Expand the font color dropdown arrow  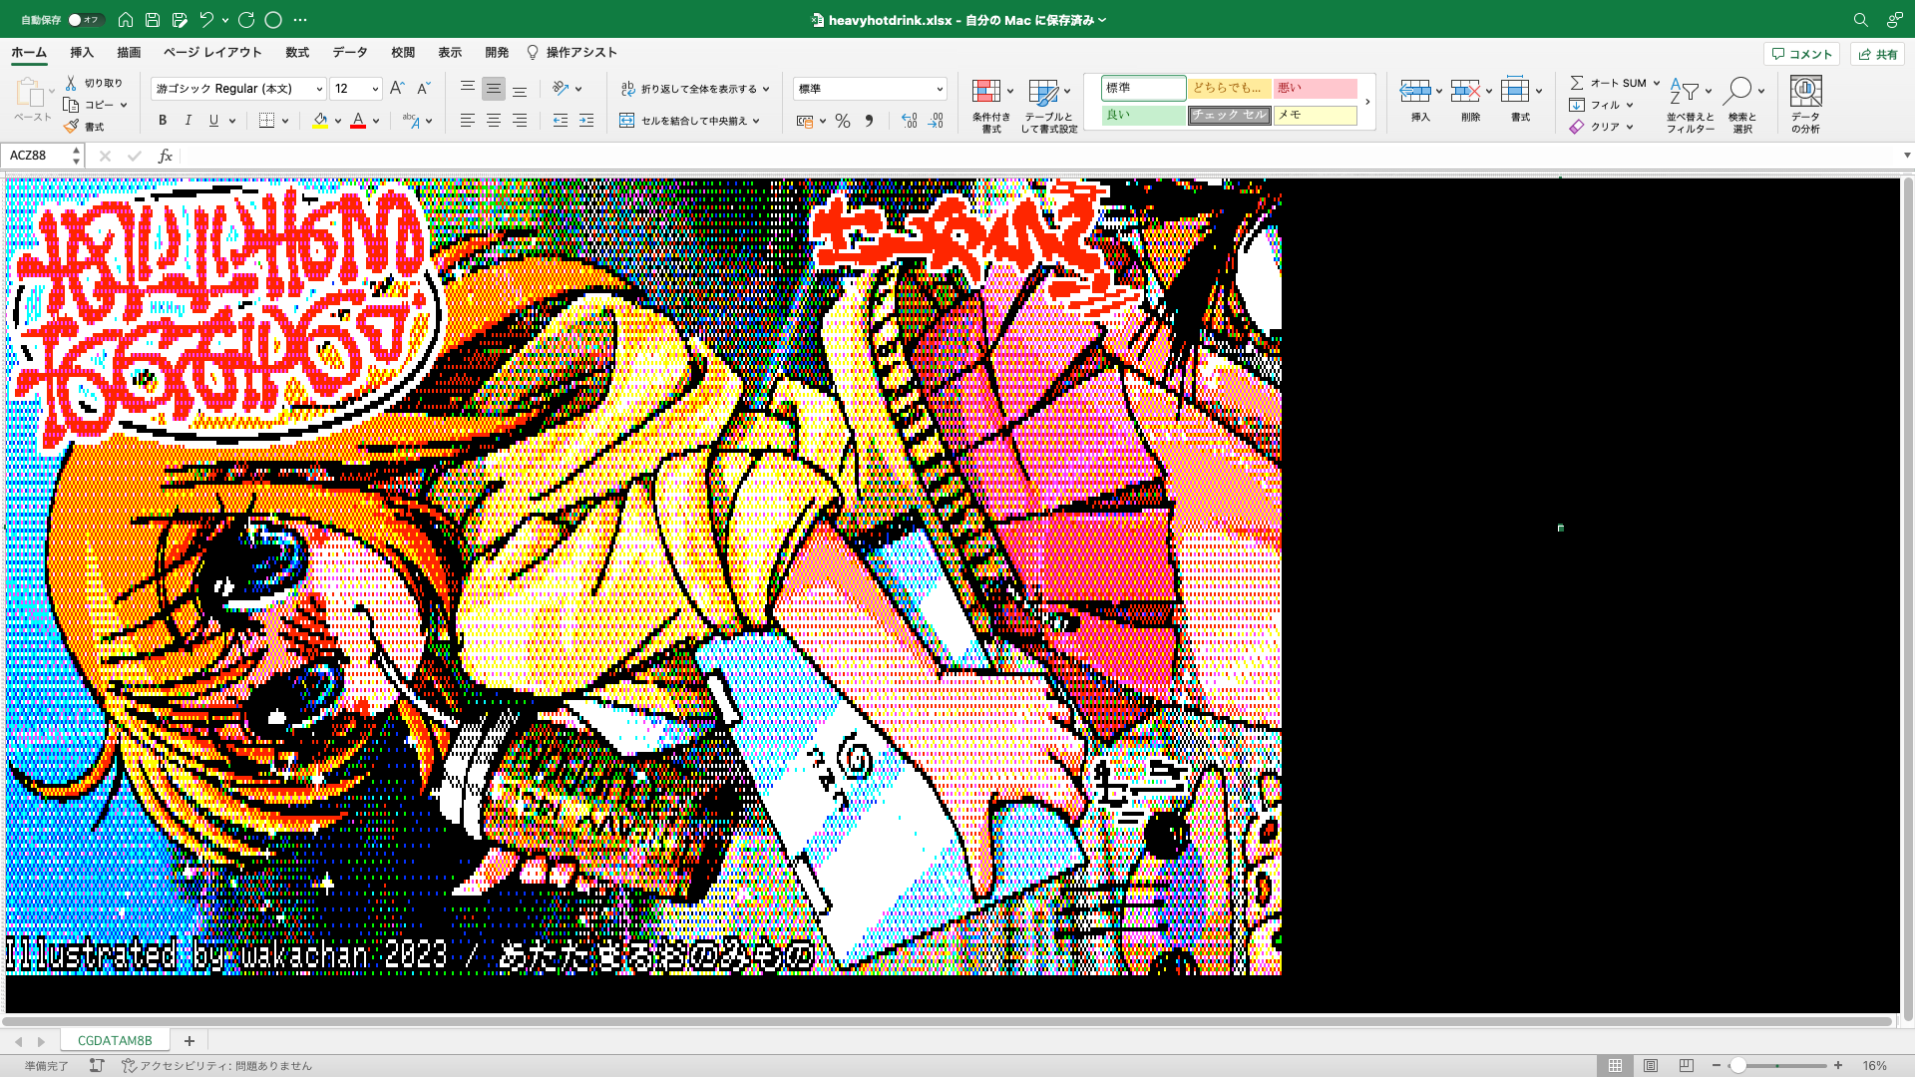pyautogui.click(x=376, y=122)
